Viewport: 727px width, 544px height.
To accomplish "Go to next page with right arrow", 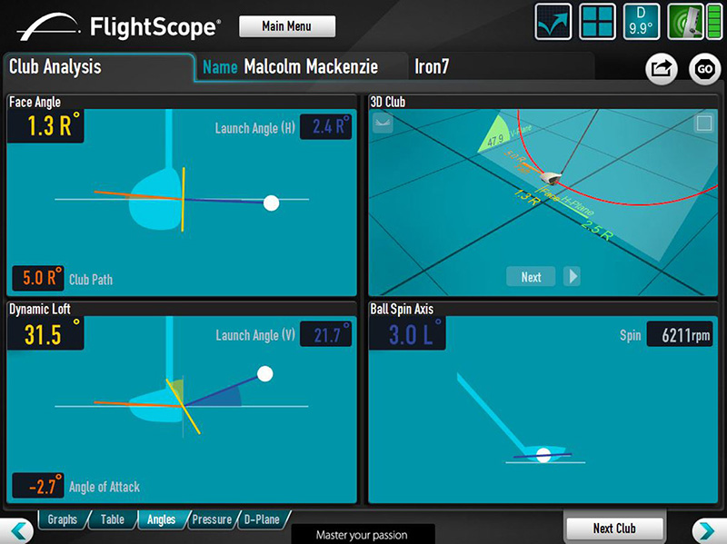I will coord(707,529).
